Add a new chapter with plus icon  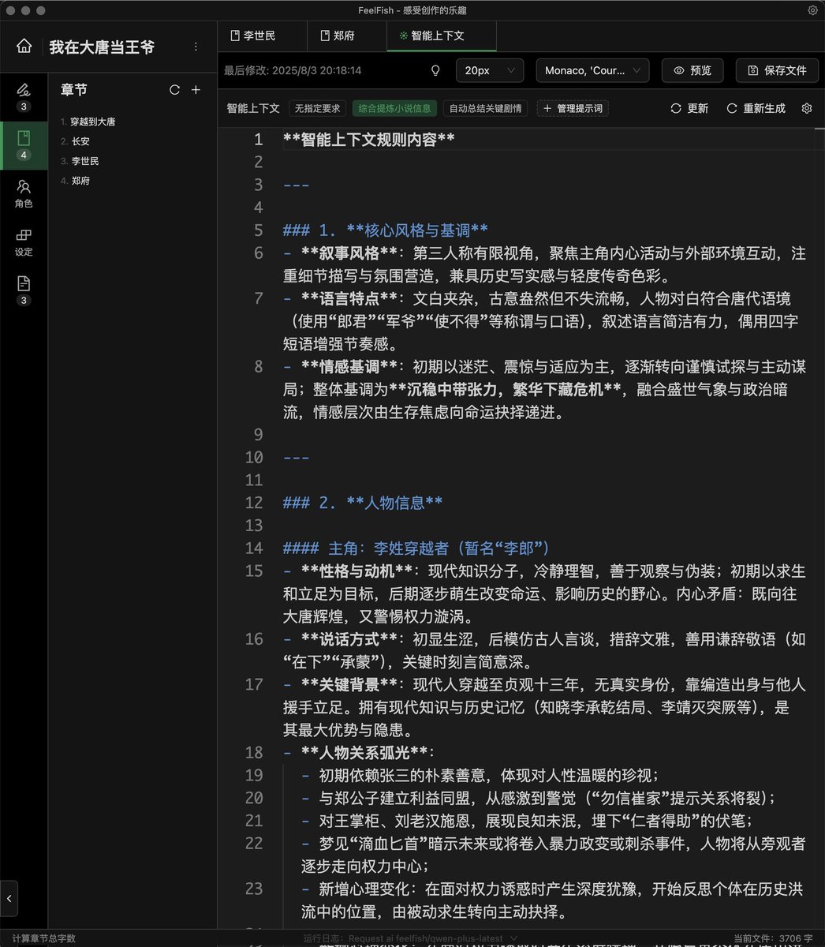196,90
